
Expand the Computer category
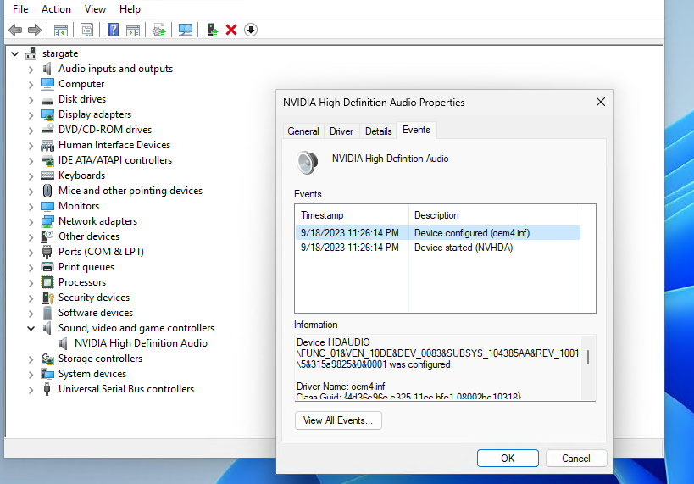point(31,85)
